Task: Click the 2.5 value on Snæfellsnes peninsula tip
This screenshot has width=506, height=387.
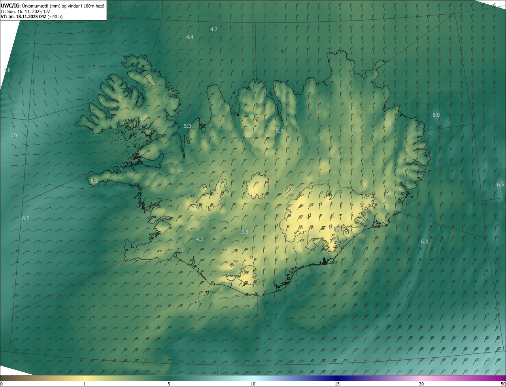Action: [x=94, y=181]
